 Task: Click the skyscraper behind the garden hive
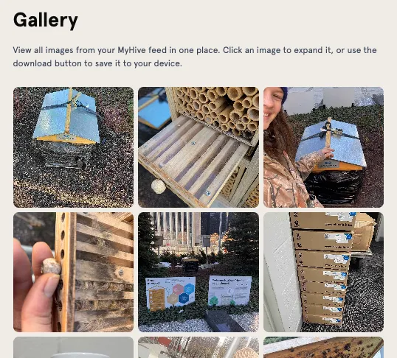(175, 229)
